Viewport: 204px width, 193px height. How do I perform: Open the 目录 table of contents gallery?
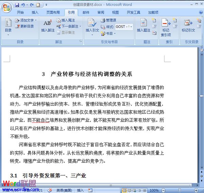(x=8, y=27)
